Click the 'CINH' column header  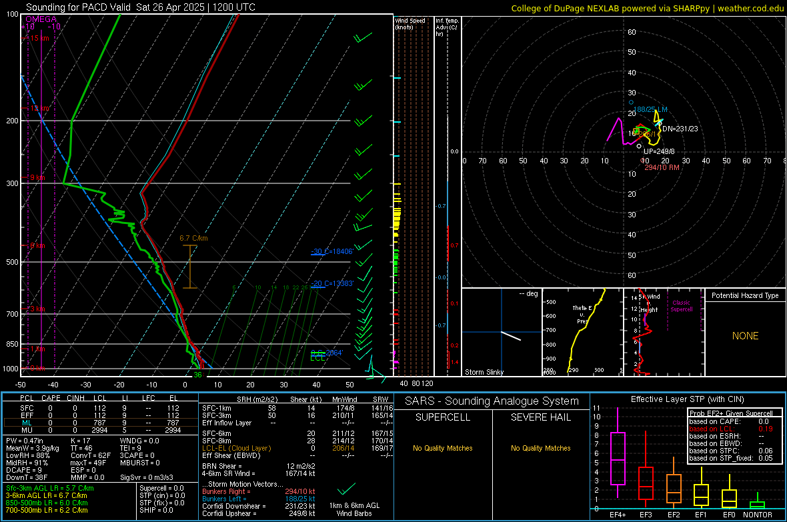pos(75,398)
